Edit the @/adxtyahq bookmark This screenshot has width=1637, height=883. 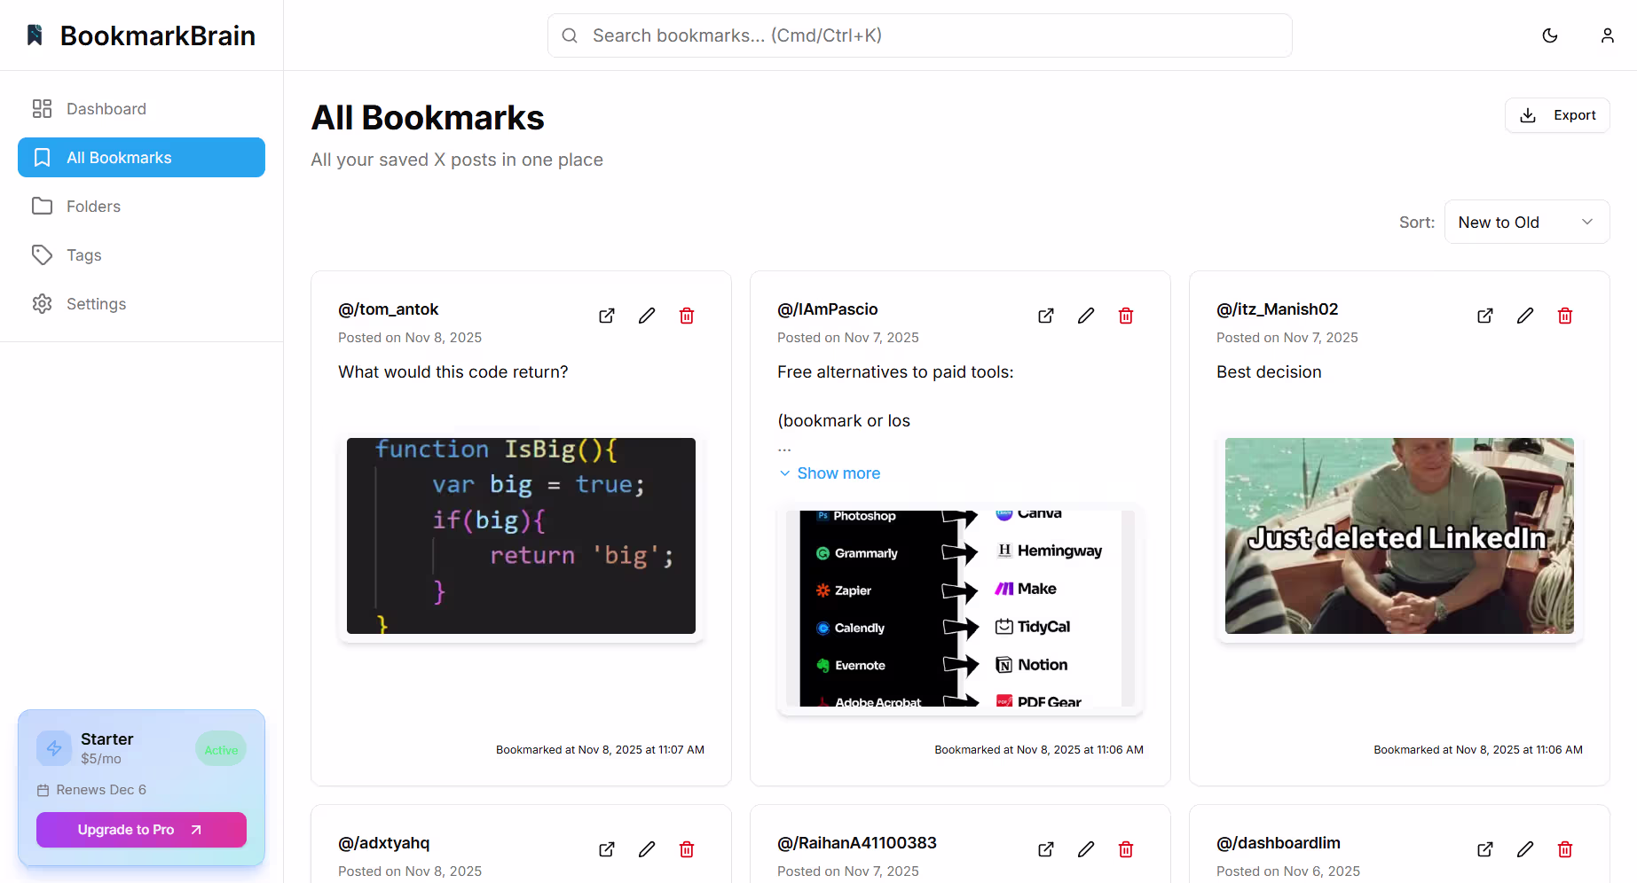click(x=647, y=849)
